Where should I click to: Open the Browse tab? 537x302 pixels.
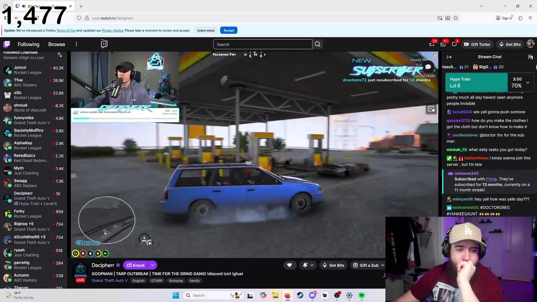point(57,44)
